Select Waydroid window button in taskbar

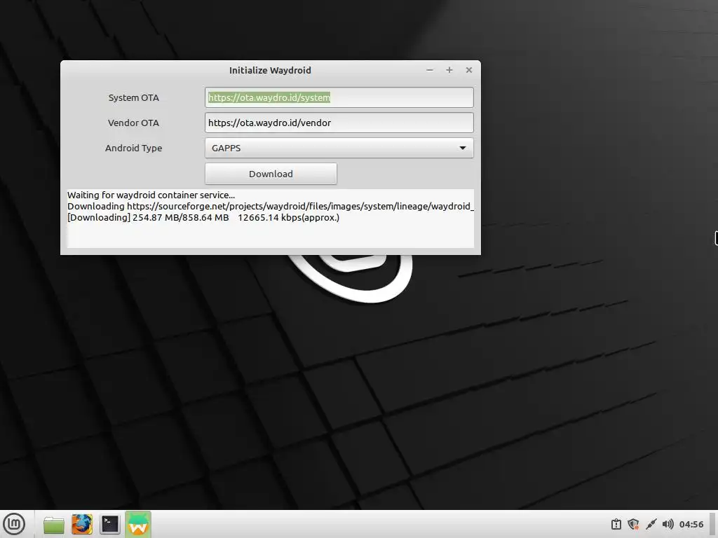coord(138,524)
